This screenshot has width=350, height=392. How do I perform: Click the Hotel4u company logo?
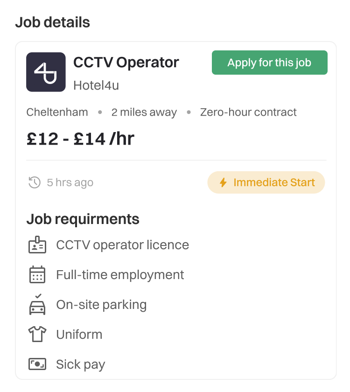[x=46, y=72]
